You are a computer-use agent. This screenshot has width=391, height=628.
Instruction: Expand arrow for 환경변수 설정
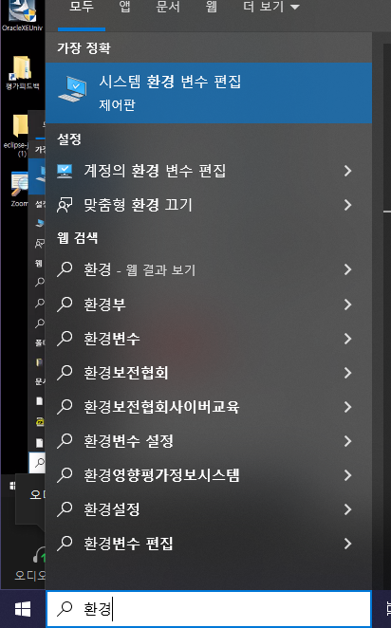point(347,441)
